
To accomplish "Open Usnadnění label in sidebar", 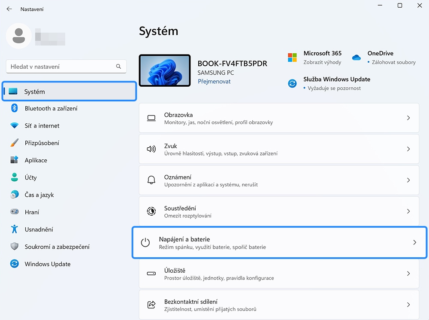I will (39, 229).
